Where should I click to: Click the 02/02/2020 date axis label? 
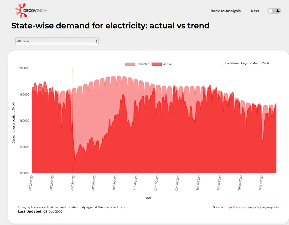pos(31,183)
